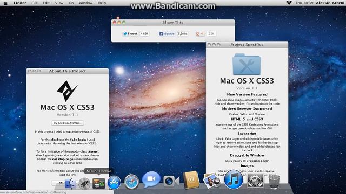Click the 5,5mila like count

pos(183,33)
